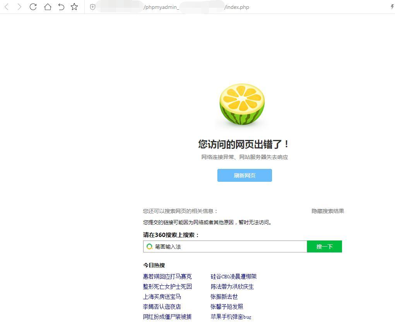Screen dimensions: 395x329
Task: Click the lemon-watermelon error image
Action: pos(242,104)
